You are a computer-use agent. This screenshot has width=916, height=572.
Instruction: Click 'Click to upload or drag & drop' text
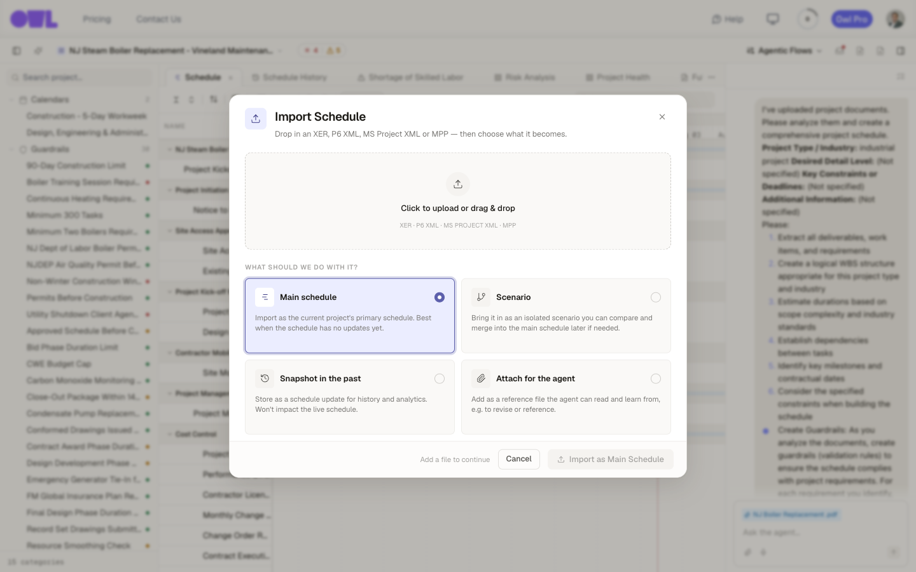458,208
